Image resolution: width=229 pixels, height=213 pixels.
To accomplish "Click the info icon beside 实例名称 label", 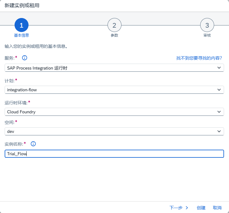I will click(33, 144).
